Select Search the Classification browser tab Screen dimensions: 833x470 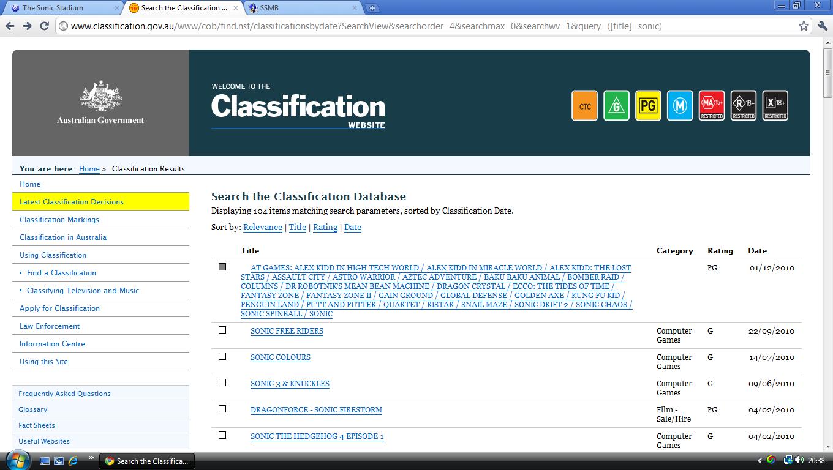(x=184, y=8)
